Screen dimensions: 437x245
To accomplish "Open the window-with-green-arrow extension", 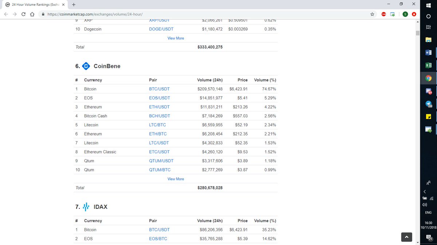I will 393,14.
